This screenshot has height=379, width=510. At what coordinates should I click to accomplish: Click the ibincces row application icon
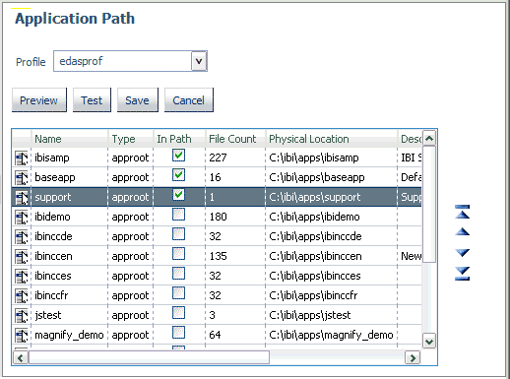[22, 277]
